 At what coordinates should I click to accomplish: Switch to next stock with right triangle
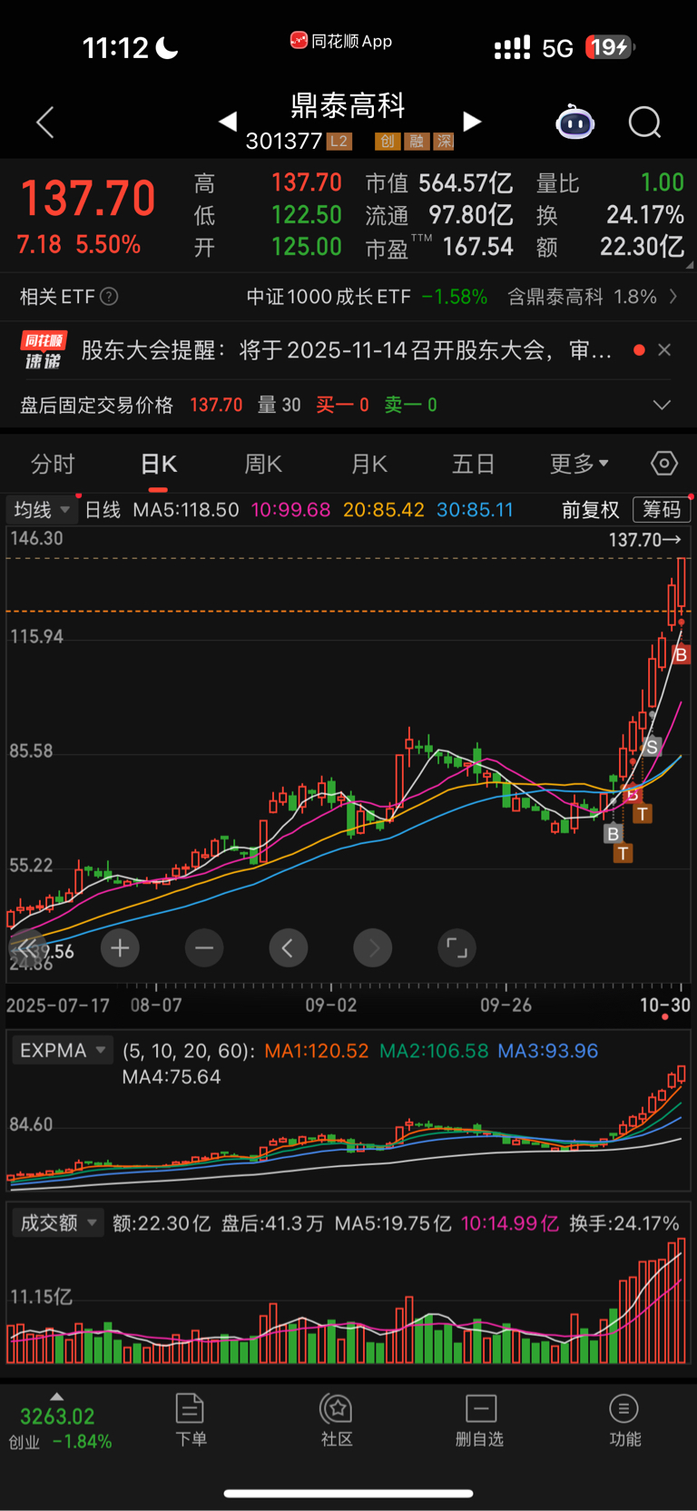click(472, 122)
